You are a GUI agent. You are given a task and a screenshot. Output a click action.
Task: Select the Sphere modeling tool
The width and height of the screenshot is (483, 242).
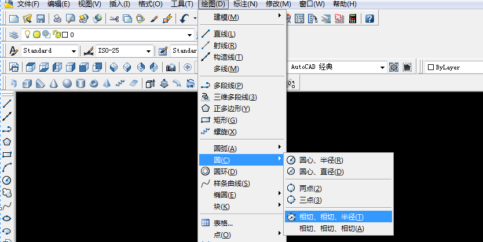(67, 83)
